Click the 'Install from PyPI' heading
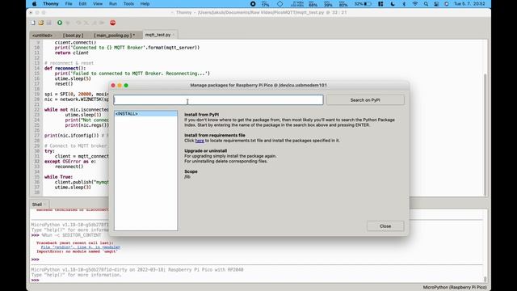The height and width of the screenshot is (291, 517). tap(201, 115)
